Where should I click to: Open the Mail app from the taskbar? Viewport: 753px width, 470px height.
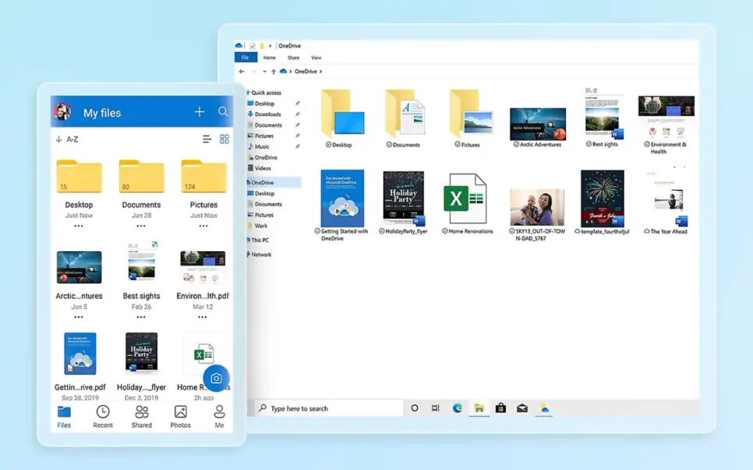(522, 407)
